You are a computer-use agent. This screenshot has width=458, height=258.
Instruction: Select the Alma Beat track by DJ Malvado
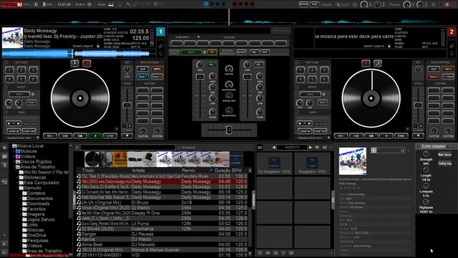pos(162,244)
